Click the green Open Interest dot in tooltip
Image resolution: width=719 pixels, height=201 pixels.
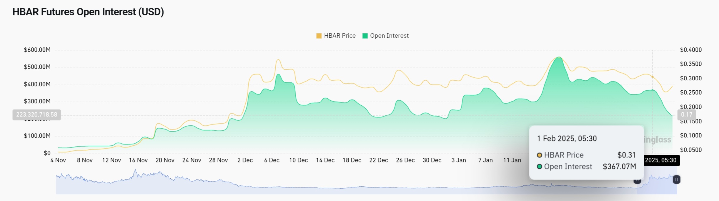point(539,167)
